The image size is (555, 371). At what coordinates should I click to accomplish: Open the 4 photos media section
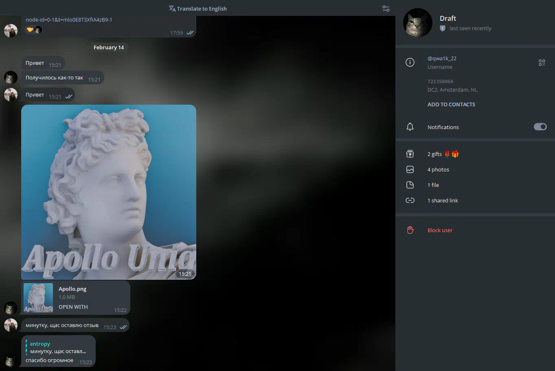[438, 169]
